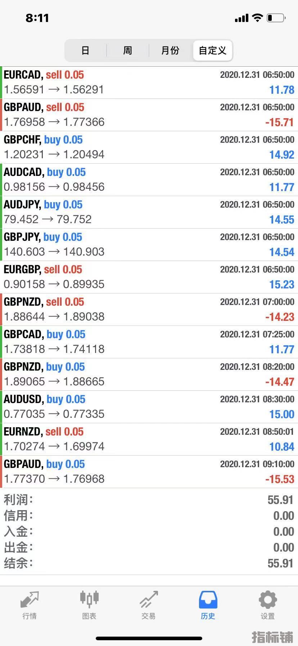Image resolution: width=298 pixels, height=646 pixels.
Task: Tap the GBPAUD loss value -15.71
Action: pos(279,123)
